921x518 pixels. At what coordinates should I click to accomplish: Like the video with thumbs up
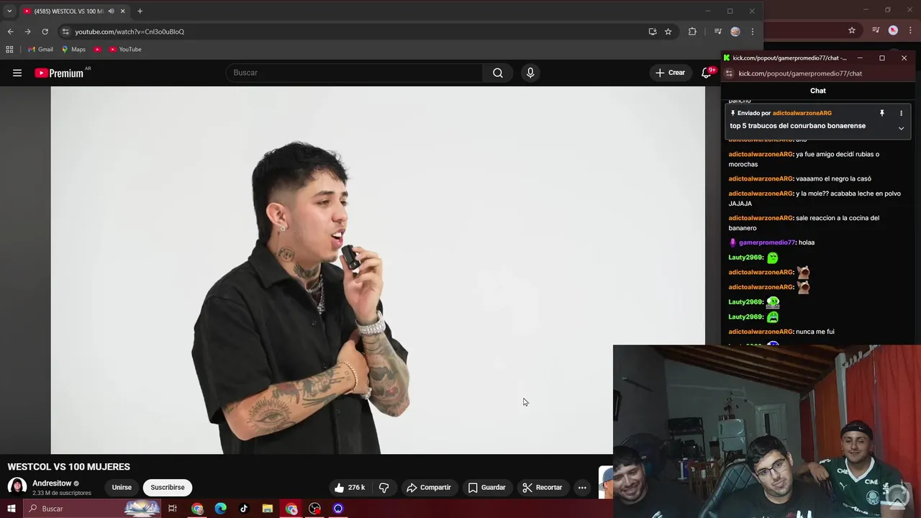(350, 488)
